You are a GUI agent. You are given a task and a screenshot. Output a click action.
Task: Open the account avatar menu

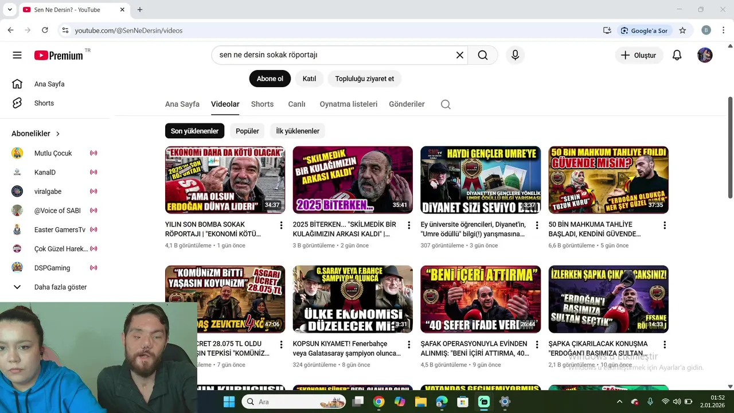pos(705,55)
